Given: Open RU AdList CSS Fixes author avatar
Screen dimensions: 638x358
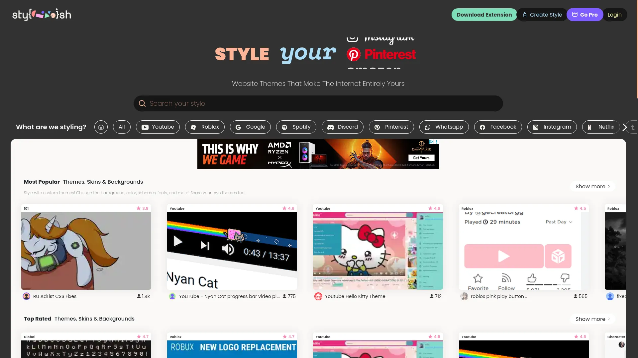Looking at the screenshot, I should (x=27, y=296).
